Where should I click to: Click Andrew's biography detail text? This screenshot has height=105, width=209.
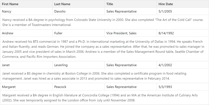(103, 49)
